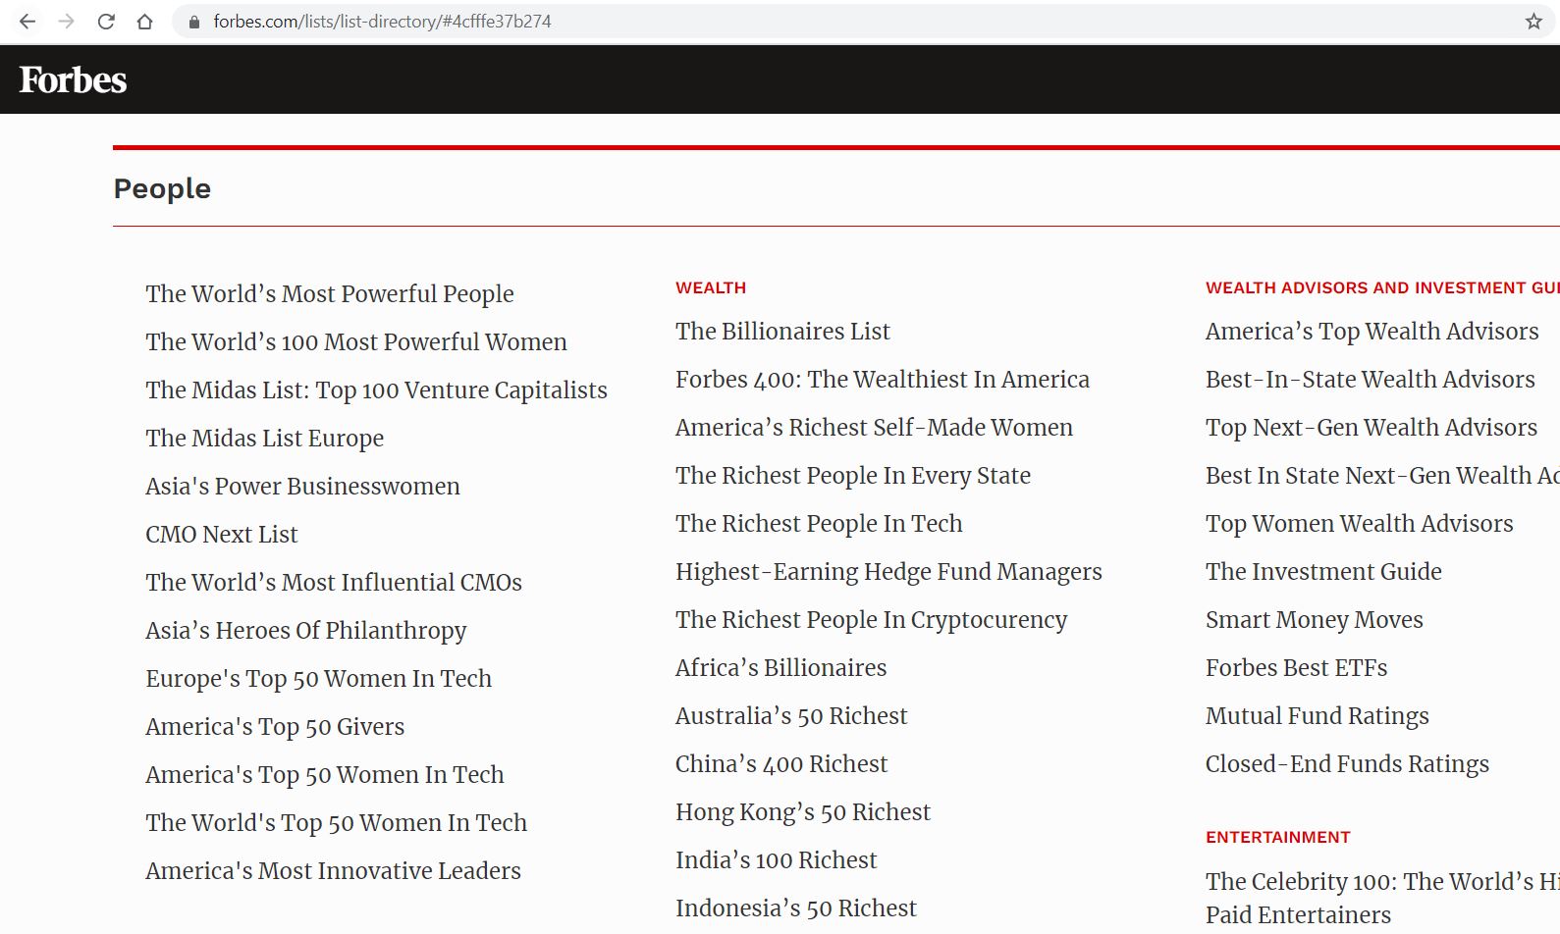Click the Wealth Advisors and Investment heading
The width and height of the screenshot is (1560, 934).
[1382, 287]
